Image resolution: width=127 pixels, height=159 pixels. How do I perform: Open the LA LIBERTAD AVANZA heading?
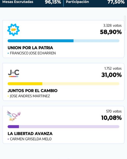point(30,134)
